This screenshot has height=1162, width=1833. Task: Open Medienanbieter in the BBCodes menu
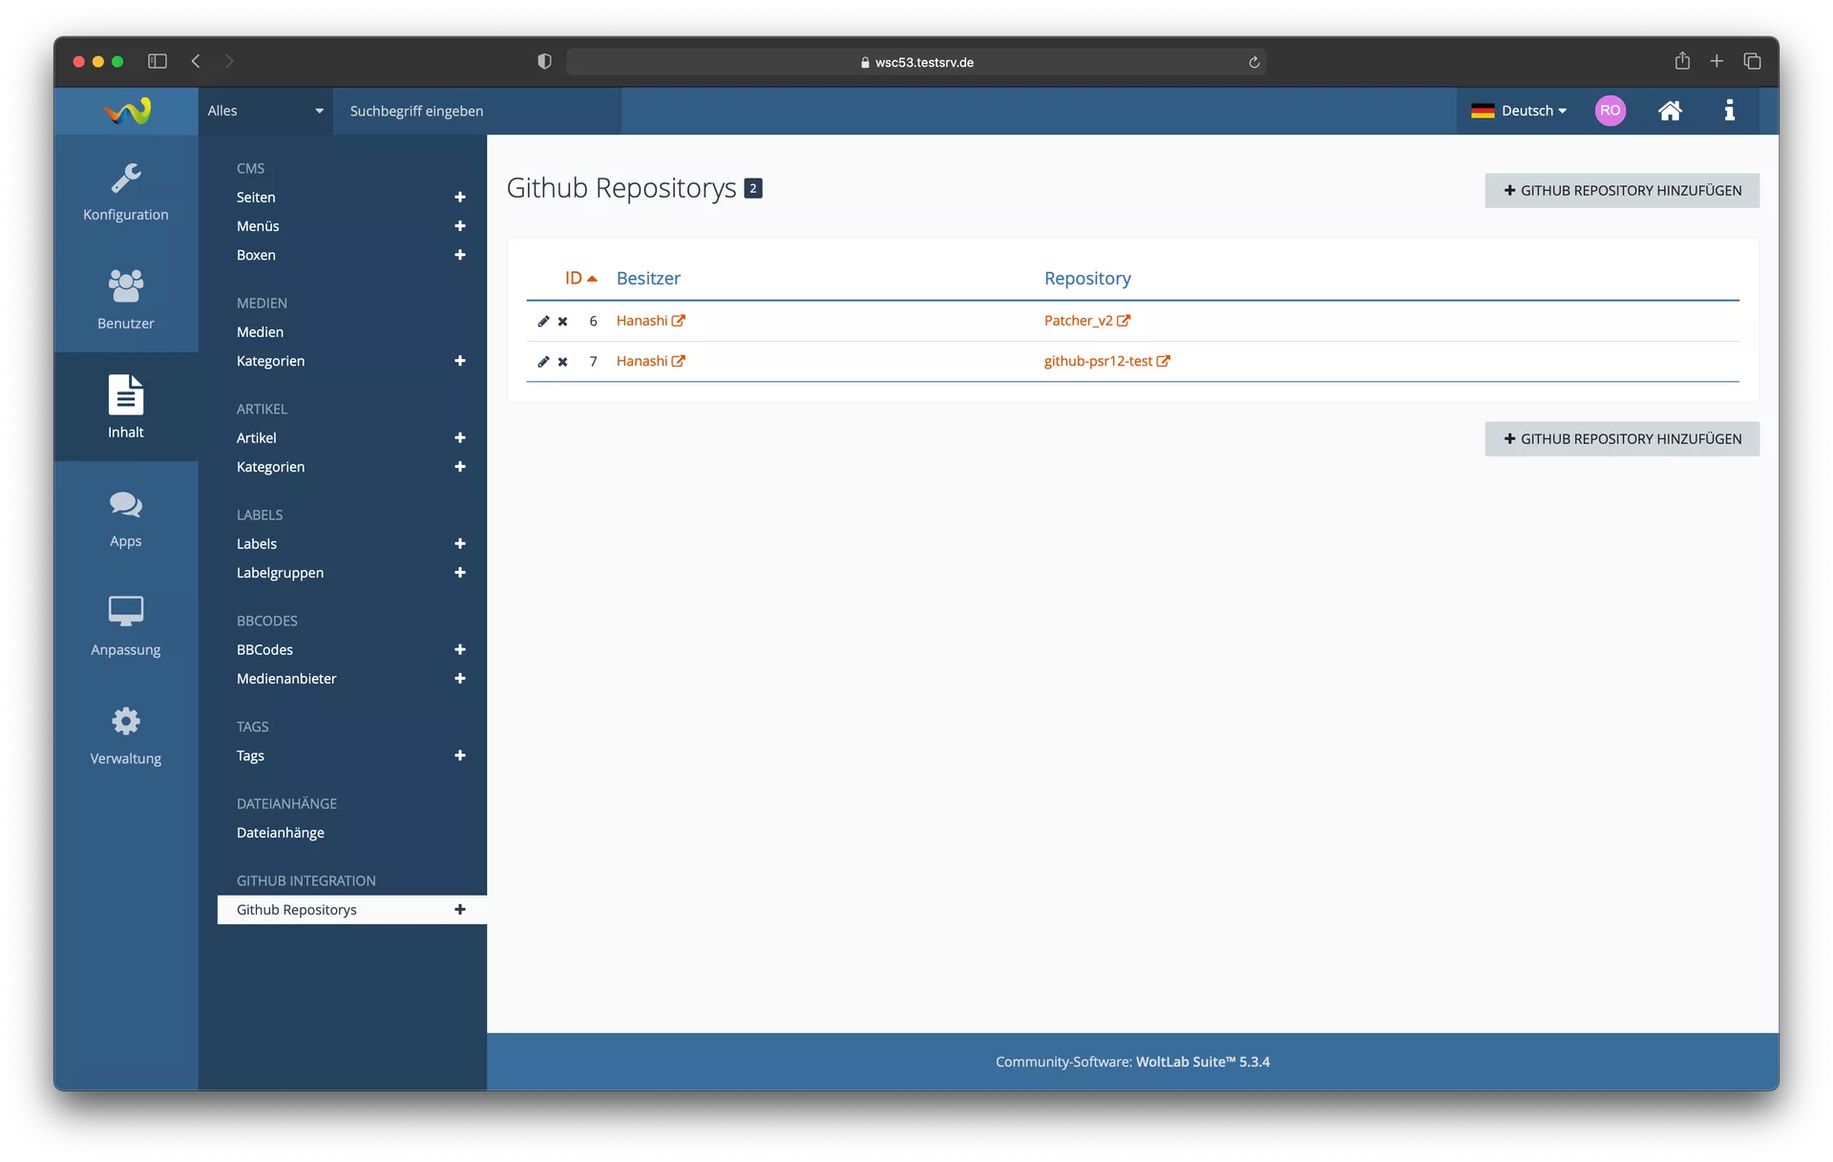point(286,679)
